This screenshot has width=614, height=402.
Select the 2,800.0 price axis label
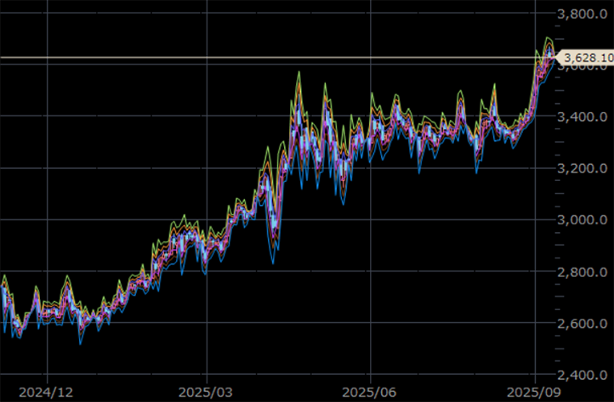(582, 272)
